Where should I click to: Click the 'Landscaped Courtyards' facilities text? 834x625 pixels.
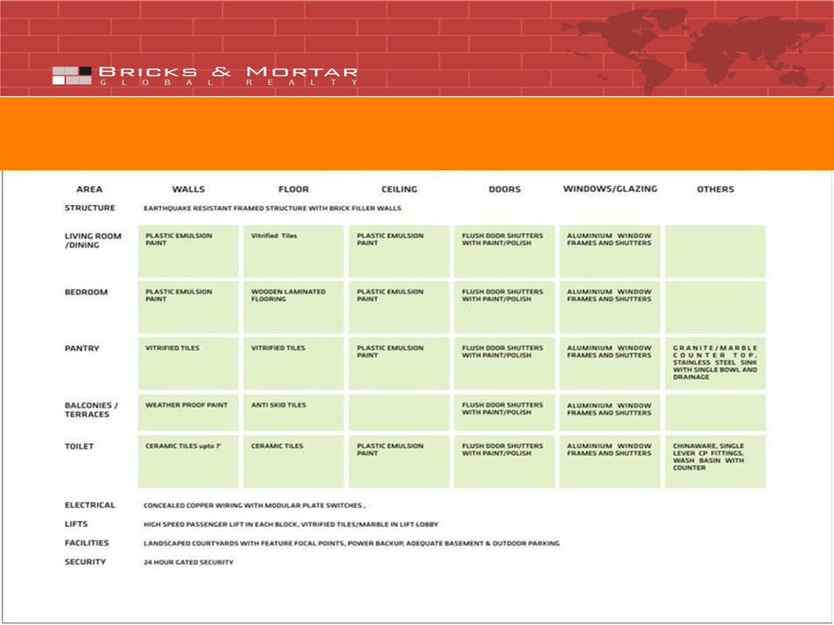click(x=352, y=543)
